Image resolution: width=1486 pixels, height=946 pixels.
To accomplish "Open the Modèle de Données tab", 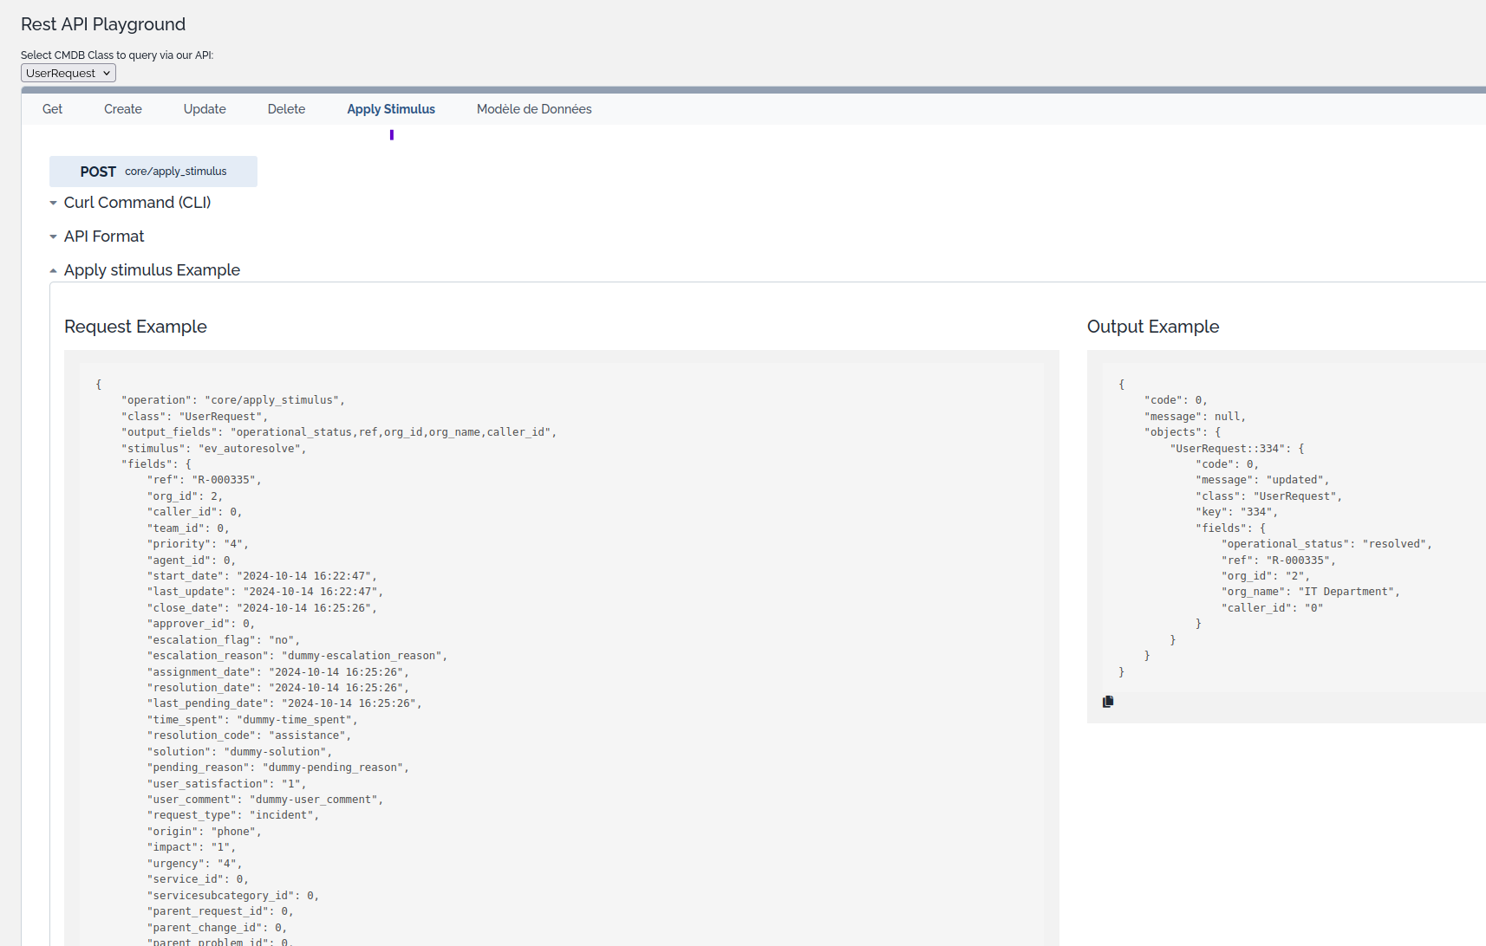I will [534, 109].
